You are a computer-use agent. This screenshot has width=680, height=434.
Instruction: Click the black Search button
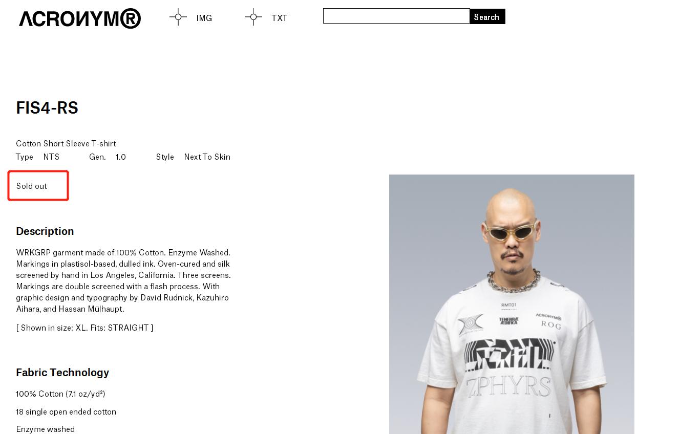tap(487, 16)
